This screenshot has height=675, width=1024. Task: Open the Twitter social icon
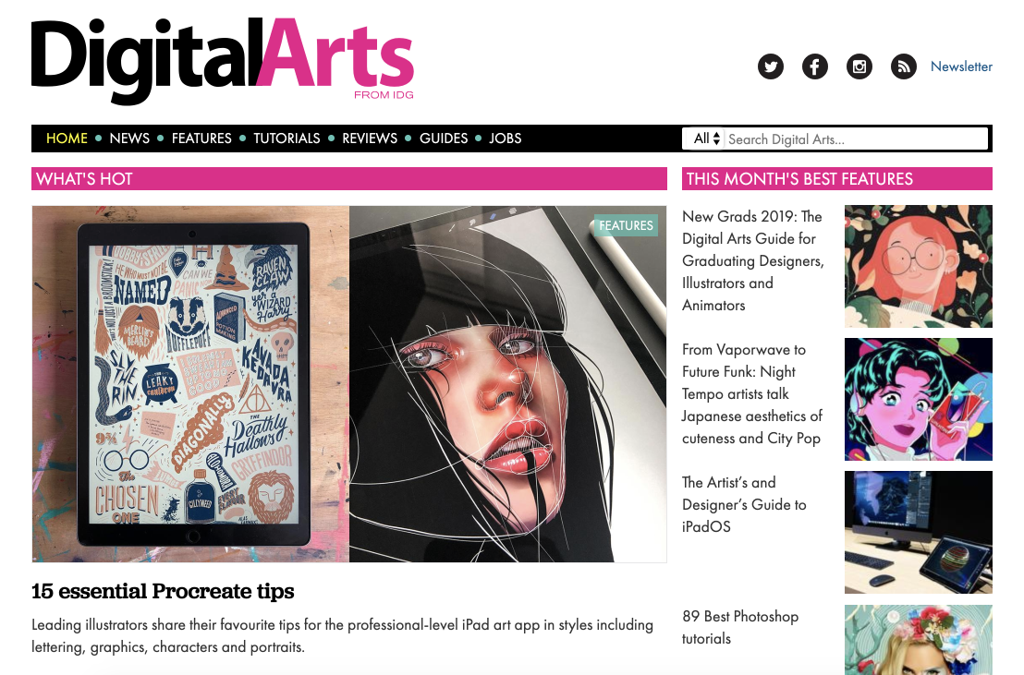(x=771, y=66)
